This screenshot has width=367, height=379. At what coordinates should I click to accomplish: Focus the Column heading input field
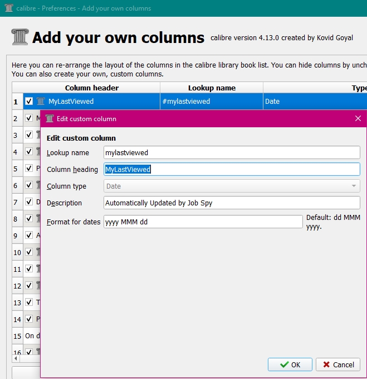pyautogui.click(x=232, y=169)
